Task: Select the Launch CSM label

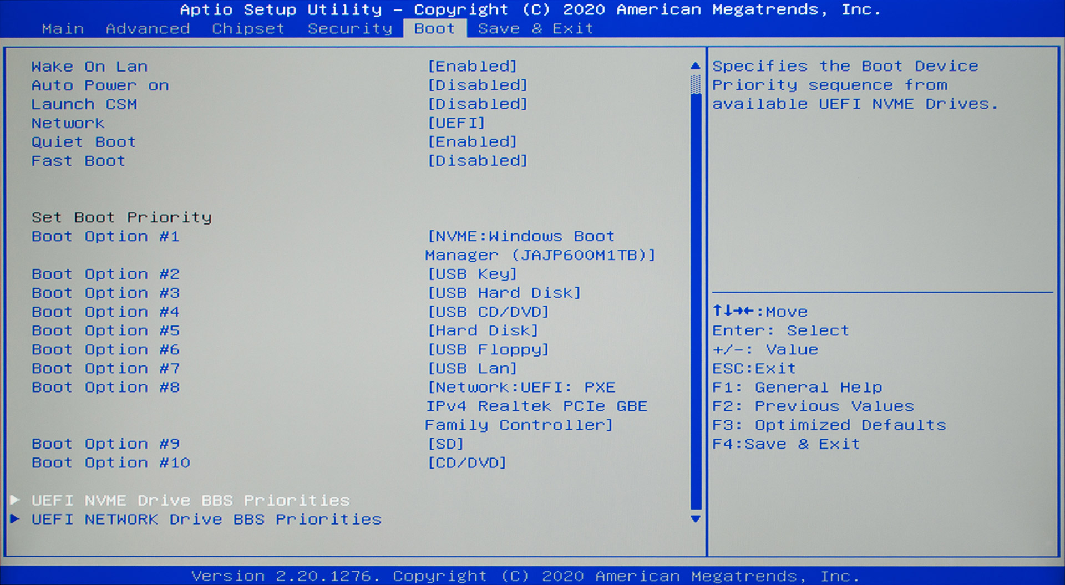Action: click(84, 104)
